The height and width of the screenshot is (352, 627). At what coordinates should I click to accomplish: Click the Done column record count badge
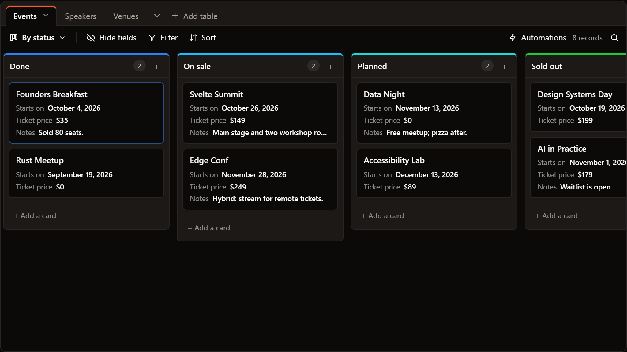pyautogui.click(x=139, y=66)
